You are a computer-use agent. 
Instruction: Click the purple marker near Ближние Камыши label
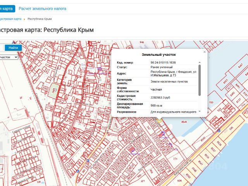99,69
